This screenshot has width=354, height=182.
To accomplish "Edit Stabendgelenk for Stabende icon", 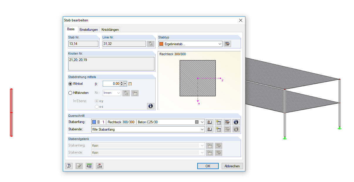I will coord(218,153).
